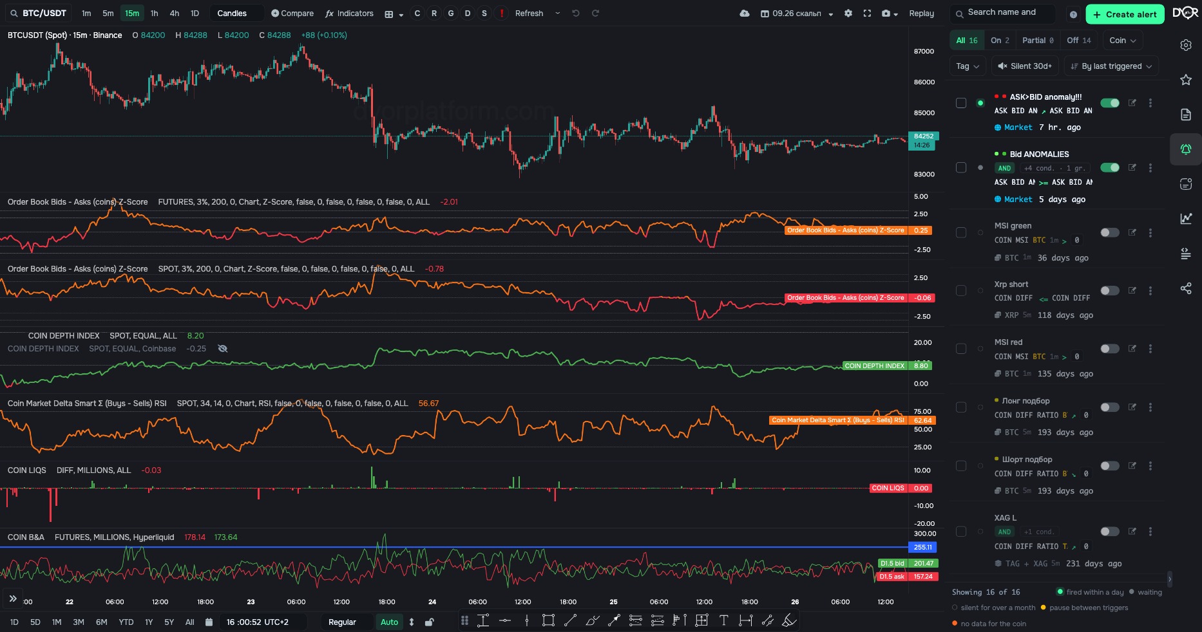Toggle visibility of Coinbase COIN DEPTH INDEX
1202x632 pixels.
click(222, 349)
